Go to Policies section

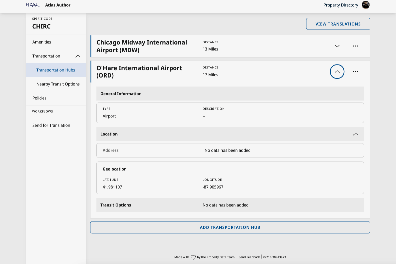(39, 98)
